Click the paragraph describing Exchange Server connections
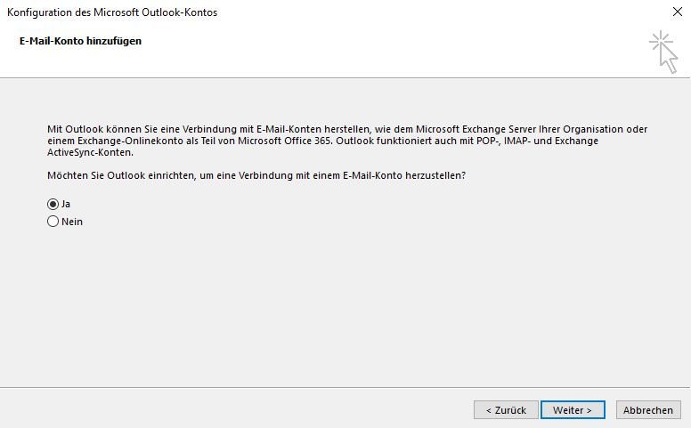 pos(346,141)
